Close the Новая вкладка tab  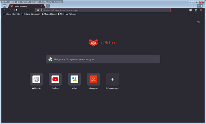(x=42, y=6)
